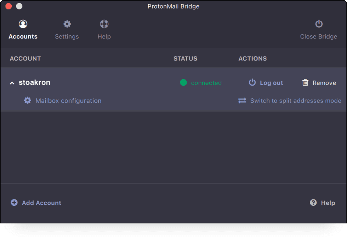347x239 pixels.
Task: Close the window with the red button
Action: click(8, 6)
